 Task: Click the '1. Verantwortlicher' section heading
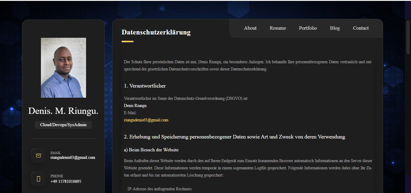coord(145,86)
